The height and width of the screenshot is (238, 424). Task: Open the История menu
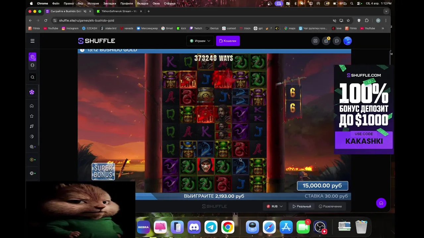point(93,3)
